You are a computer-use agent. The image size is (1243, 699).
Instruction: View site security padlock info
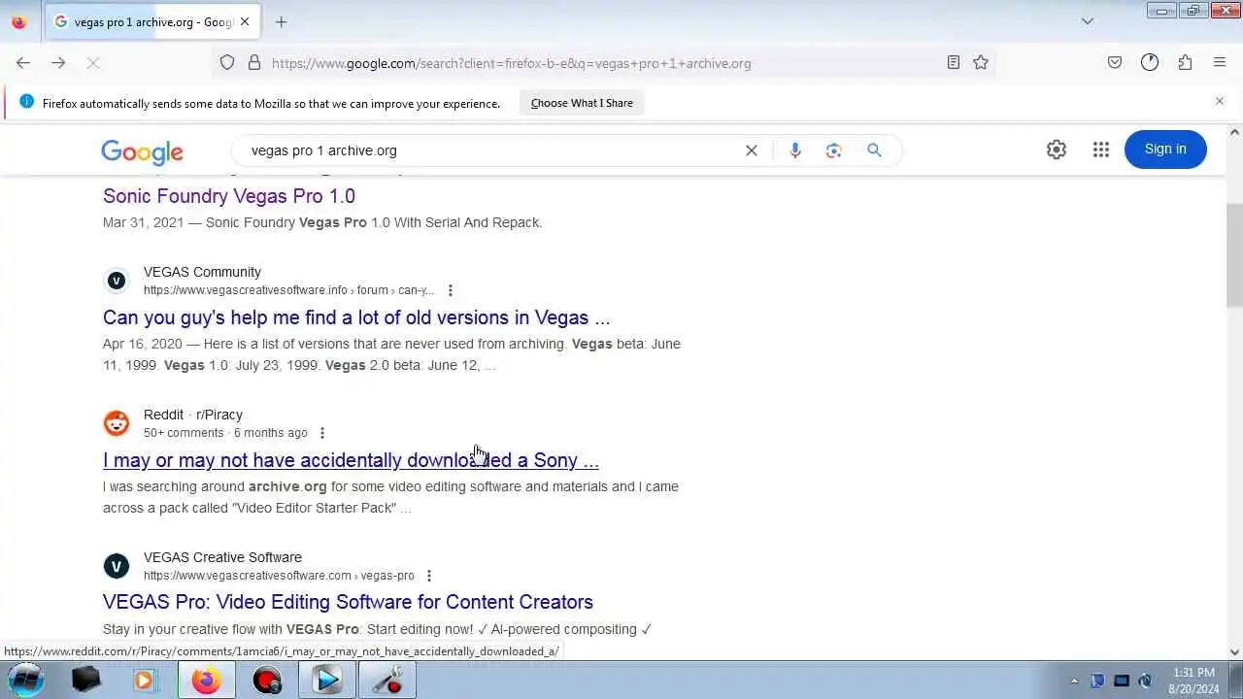point(254,63)
